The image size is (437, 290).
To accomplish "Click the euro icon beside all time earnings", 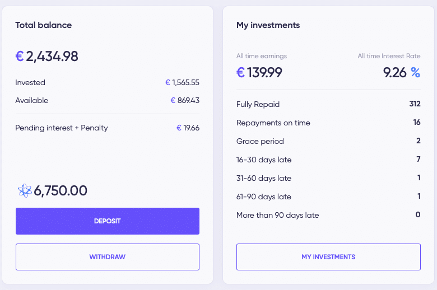I will (x=240, y=72).
